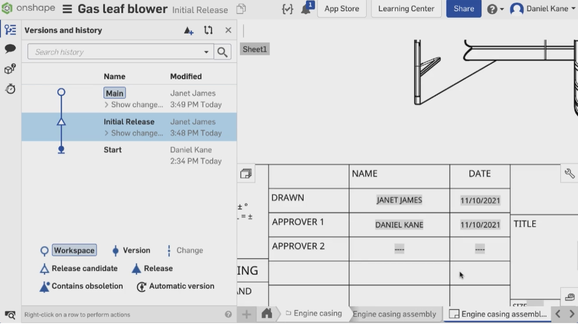
Task: Click the copy document icon beside Initial Release
Action: pyautogui.click(x=241, y=9)
